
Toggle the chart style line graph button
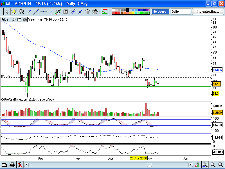(105, 12)
